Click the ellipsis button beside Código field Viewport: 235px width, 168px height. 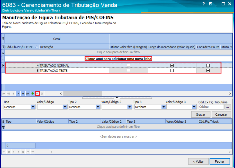(x=227, y=107)
